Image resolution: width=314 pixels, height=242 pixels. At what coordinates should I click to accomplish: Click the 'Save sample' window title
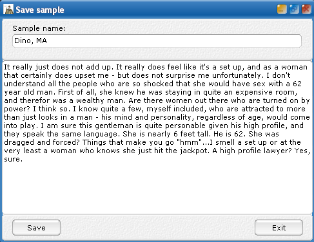[x=40, y=10]
